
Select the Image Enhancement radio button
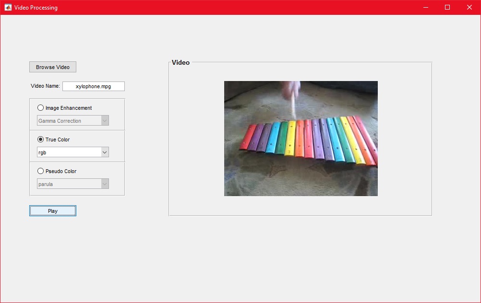(41, 108)
